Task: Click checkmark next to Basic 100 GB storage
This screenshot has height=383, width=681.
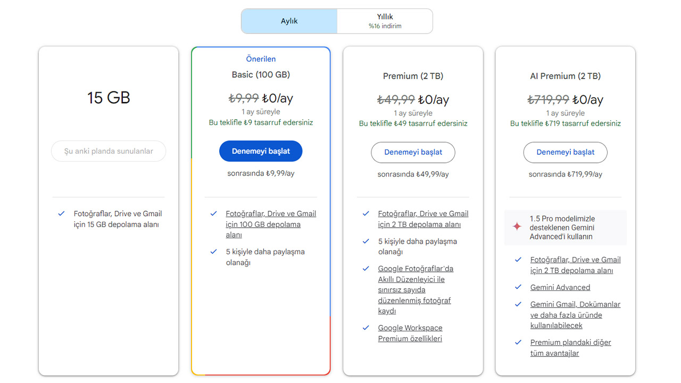Action: pos(213,213)
